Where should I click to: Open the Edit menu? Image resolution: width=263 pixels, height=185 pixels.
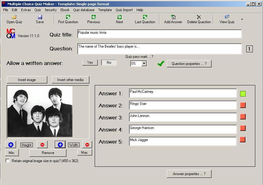coord(15,10)
